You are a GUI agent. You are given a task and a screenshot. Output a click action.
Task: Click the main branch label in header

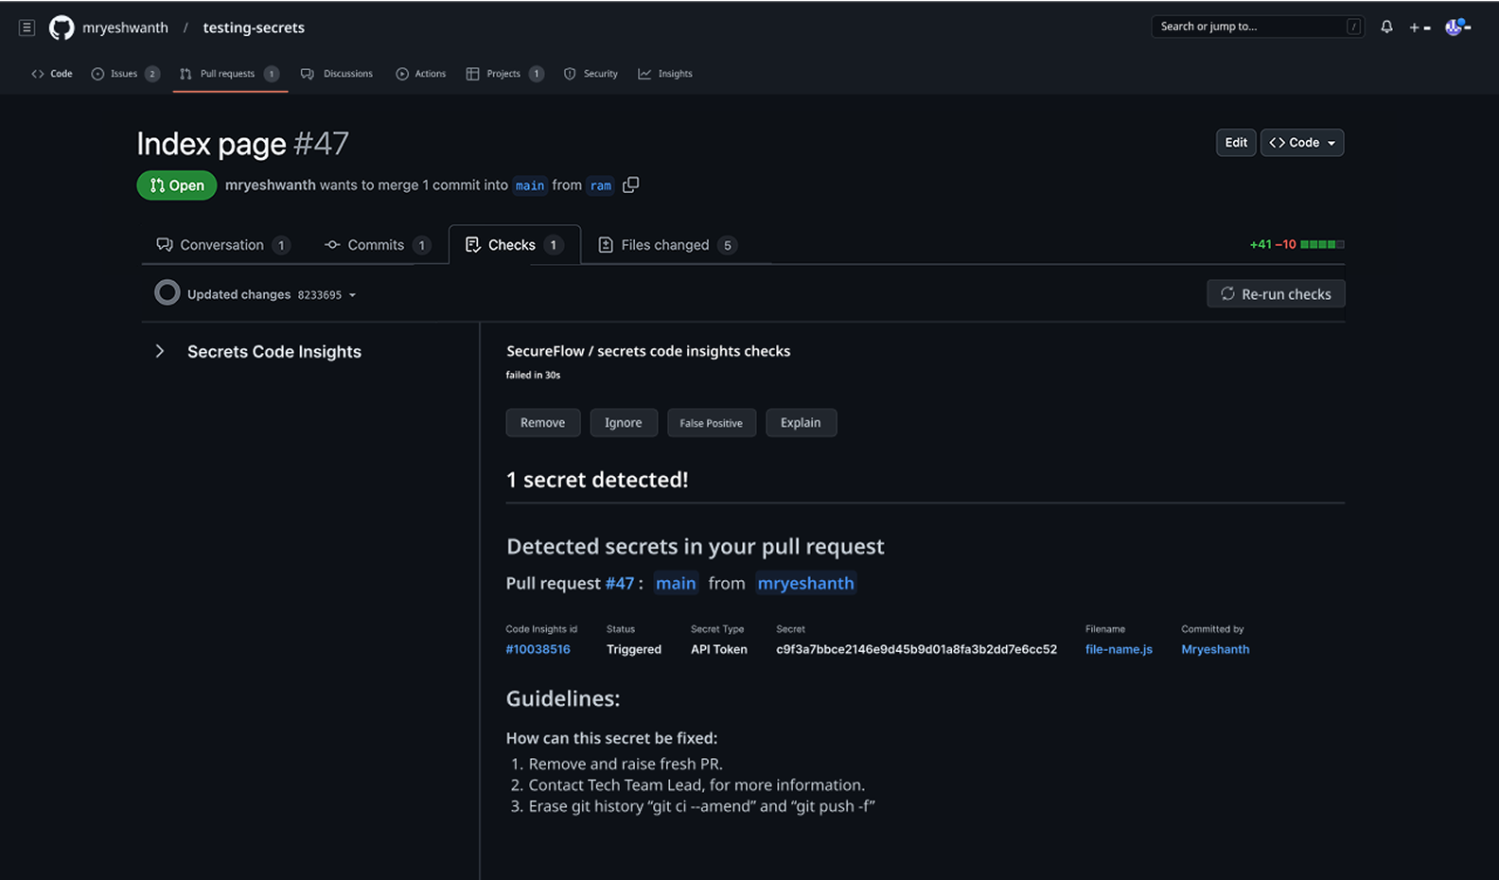pos(530,185)
